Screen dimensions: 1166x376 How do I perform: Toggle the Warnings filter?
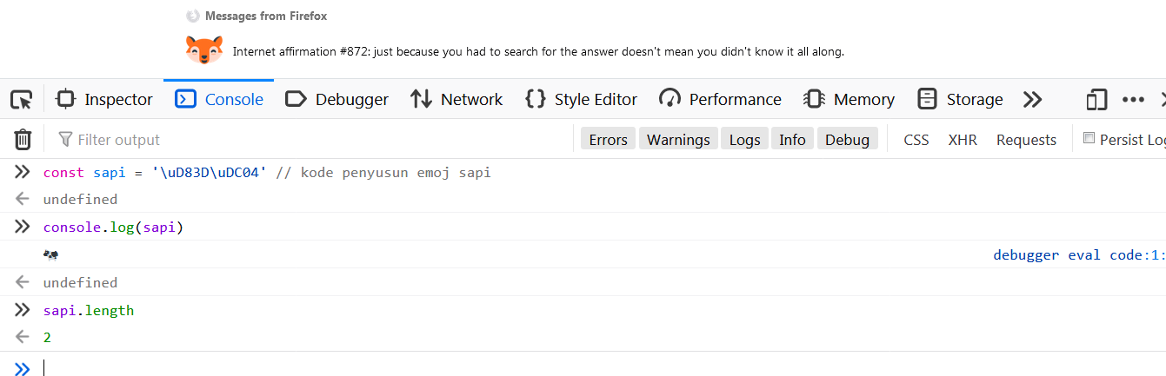[x=678, y=140]
